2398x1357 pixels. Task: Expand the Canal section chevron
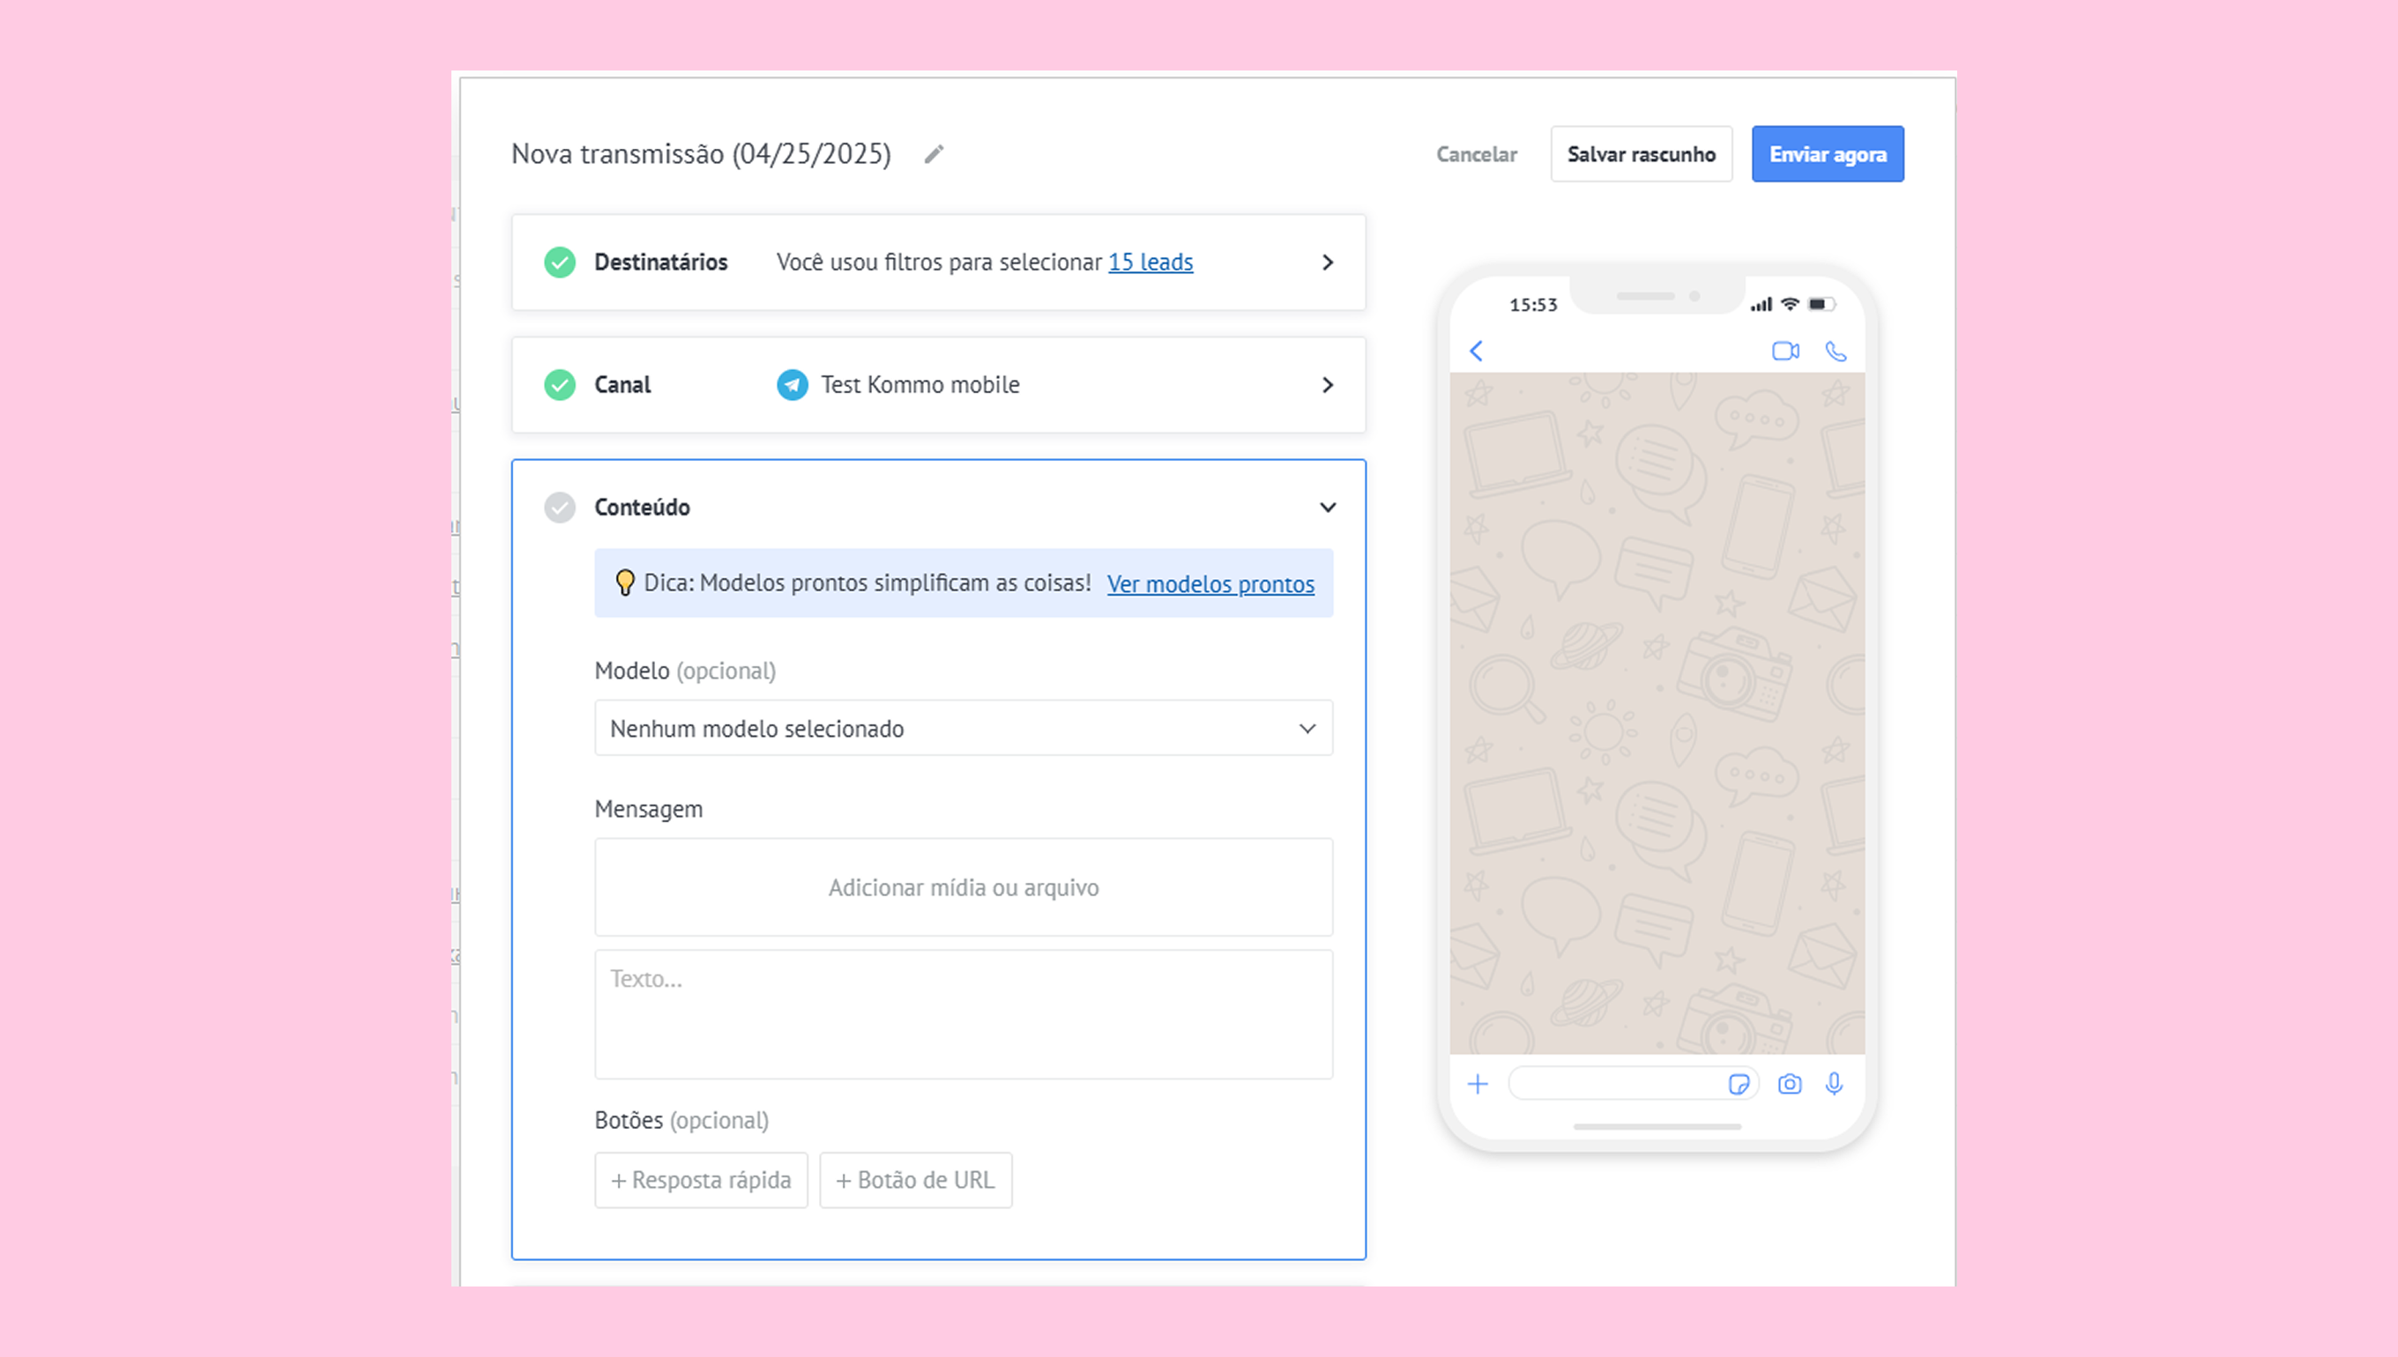coord(1328,385)
